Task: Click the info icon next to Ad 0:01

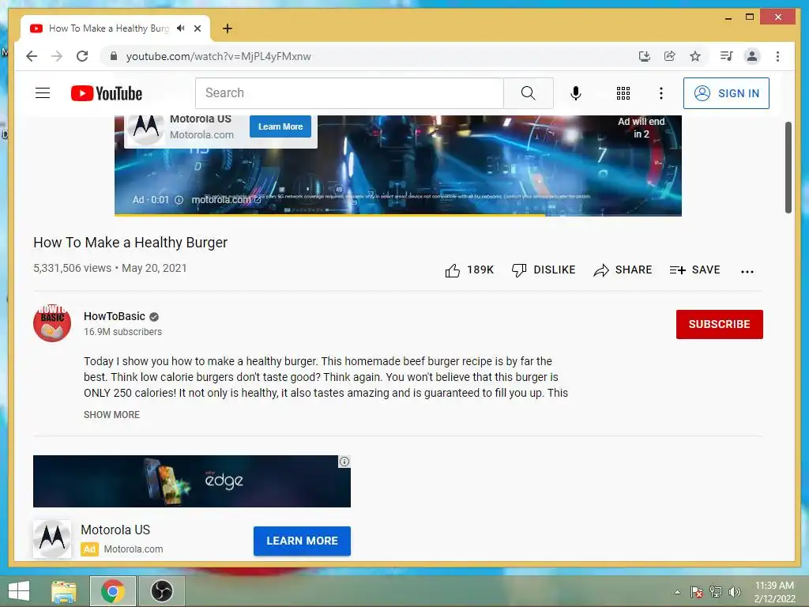Action: 179,200
